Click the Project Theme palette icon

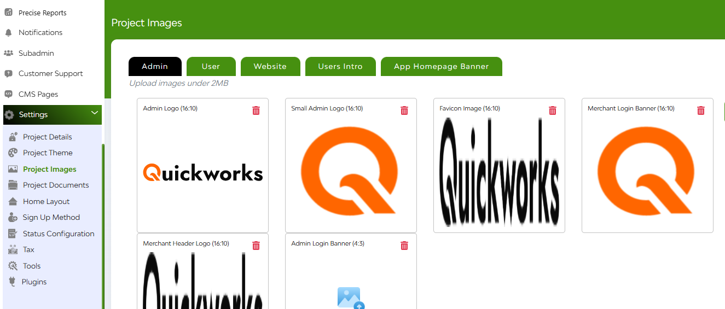coord(13,153)
